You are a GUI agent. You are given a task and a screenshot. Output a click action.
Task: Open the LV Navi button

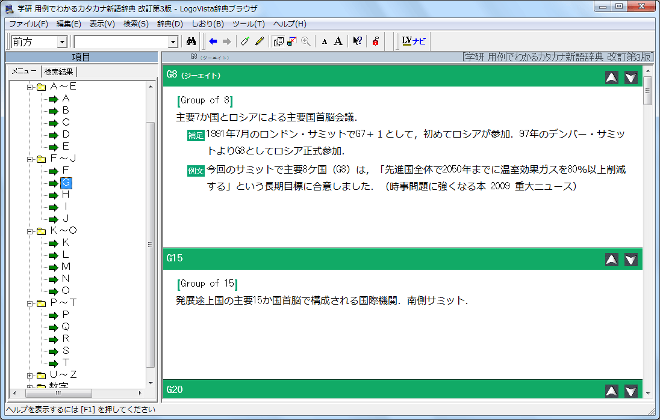click(414, 41)
